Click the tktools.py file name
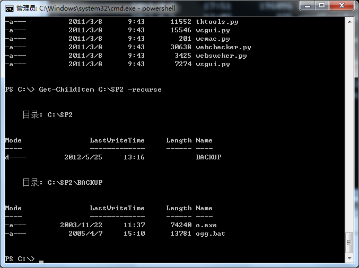This screenshot has height=268, width=359. 217,22
